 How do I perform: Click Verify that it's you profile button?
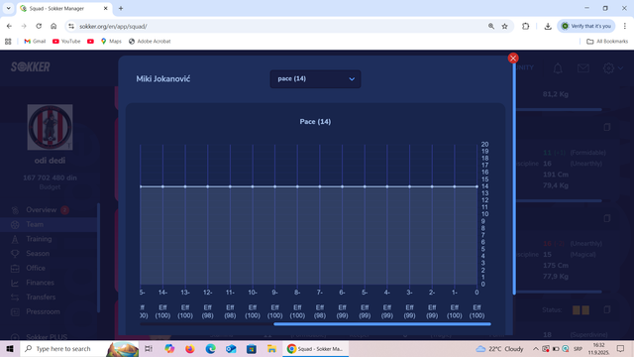click(x=586, y=26)
